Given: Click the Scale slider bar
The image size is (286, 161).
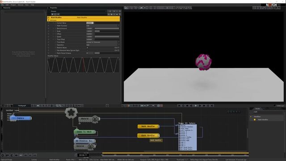Looking at the screenshot, I should click(x=107, y=31).
